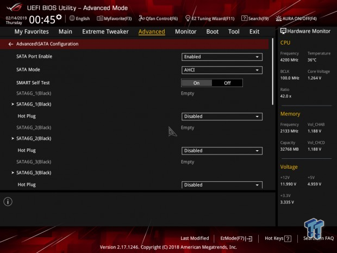Click the Qfan Control(F6) label

pos(162,18)
